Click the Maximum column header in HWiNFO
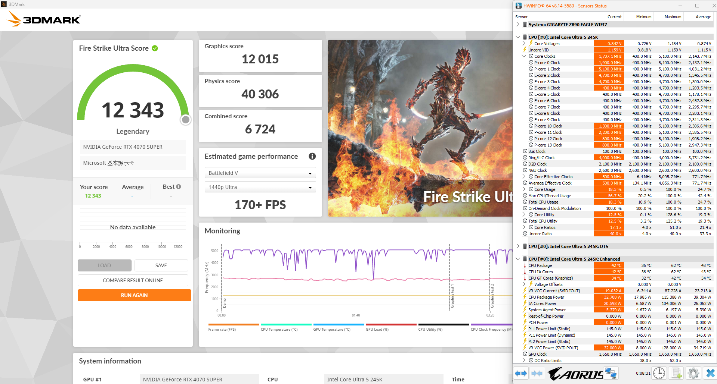Image resolution: width=717 pixels, height=384 pixels. pos(669,17)
